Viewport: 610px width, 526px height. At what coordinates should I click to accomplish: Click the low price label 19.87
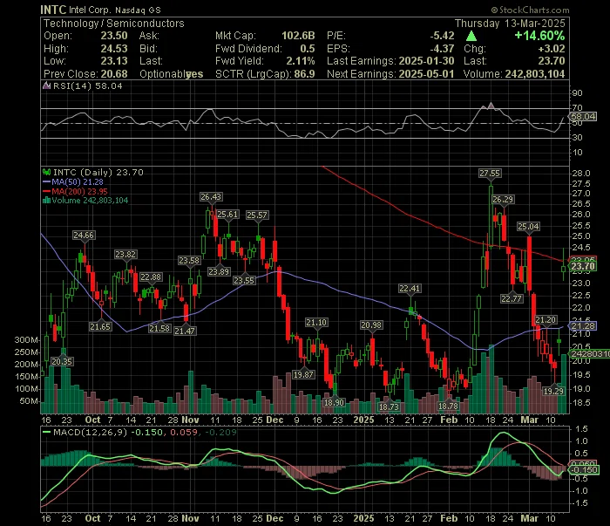(x=303, y=374)
